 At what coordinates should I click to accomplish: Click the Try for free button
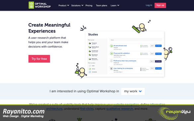point(39,59)
